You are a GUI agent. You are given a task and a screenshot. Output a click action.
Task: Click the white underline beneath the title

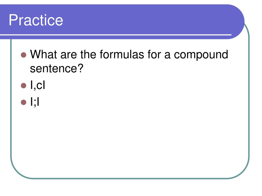point(115,34)
